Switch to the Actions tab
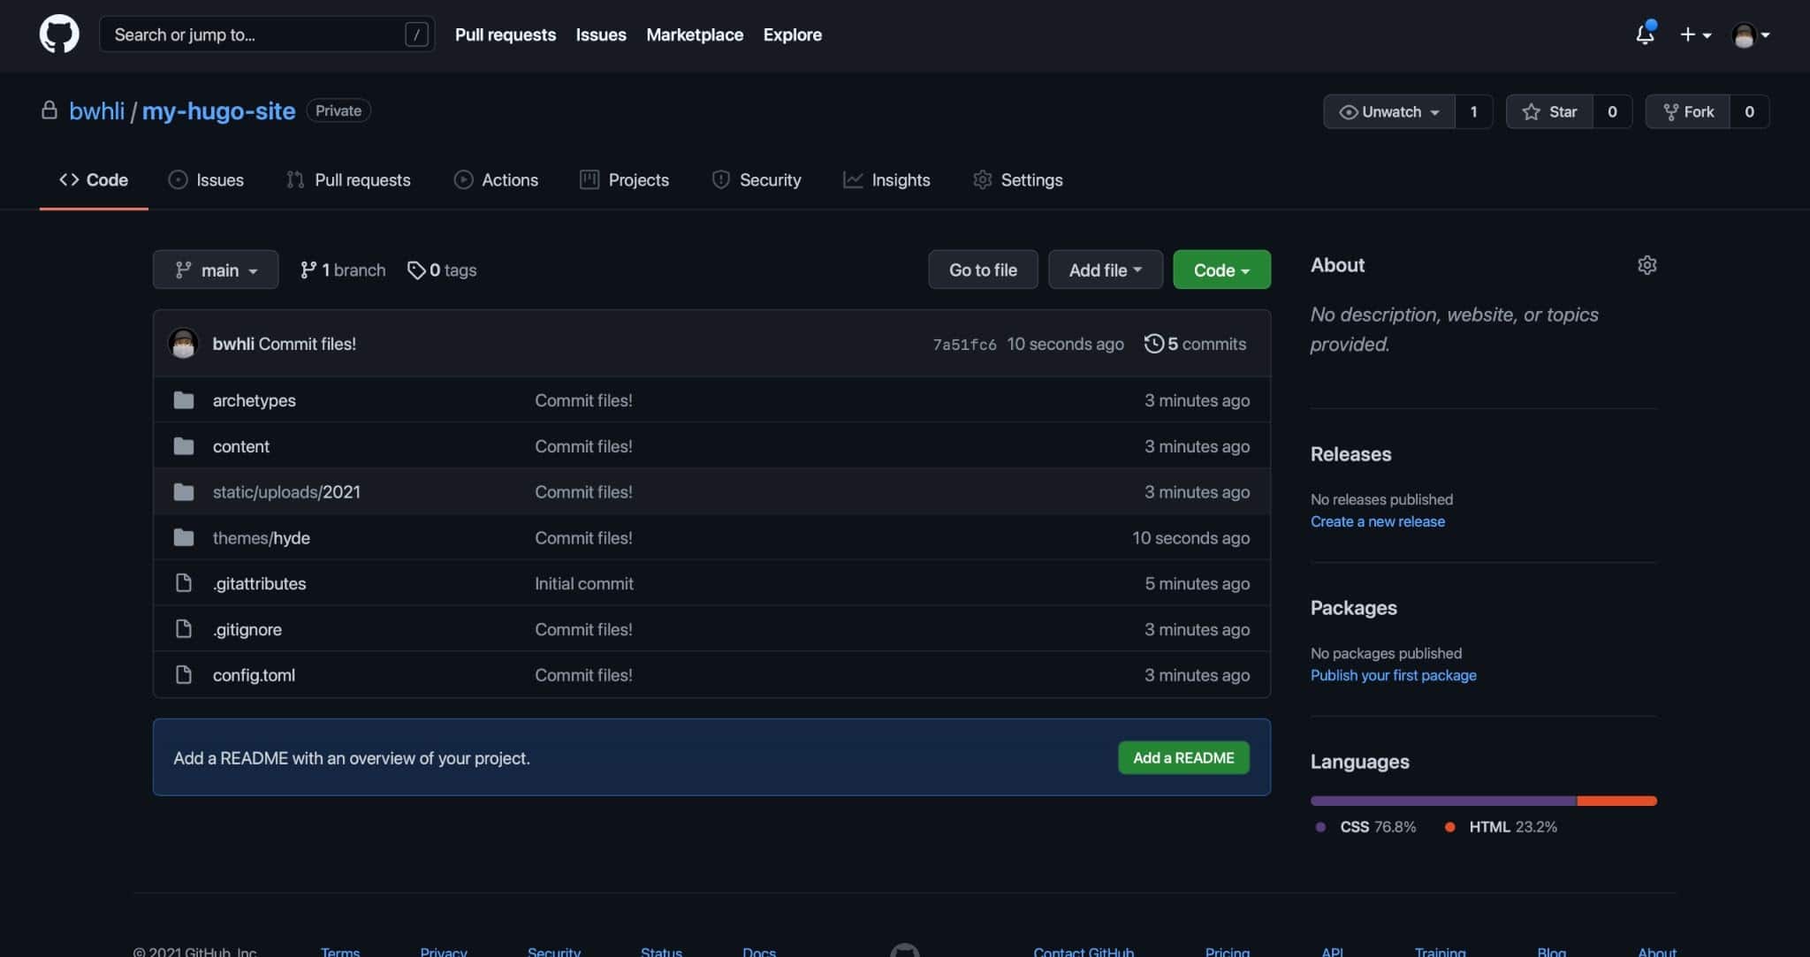Viewport: 1810px width, 957px height. [496, 180]
